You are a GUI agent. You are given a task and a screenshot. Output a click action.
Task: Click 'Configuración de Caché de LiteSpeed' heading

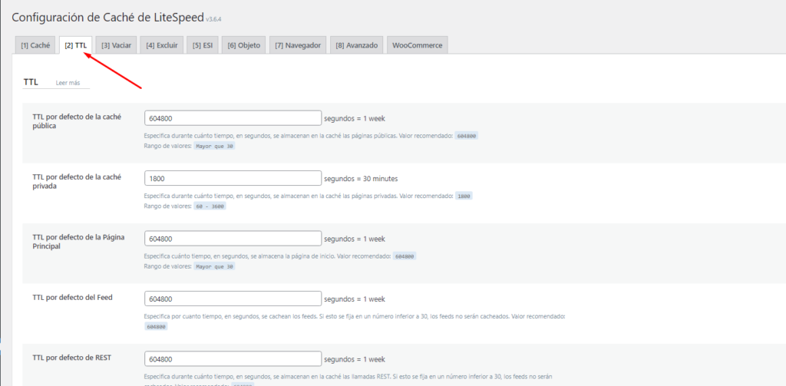107,17
